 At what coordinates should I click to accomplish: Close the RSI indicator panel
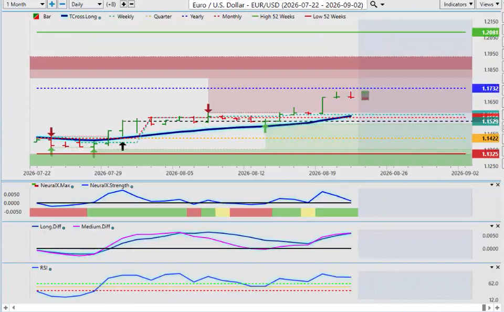coord(498,267)
